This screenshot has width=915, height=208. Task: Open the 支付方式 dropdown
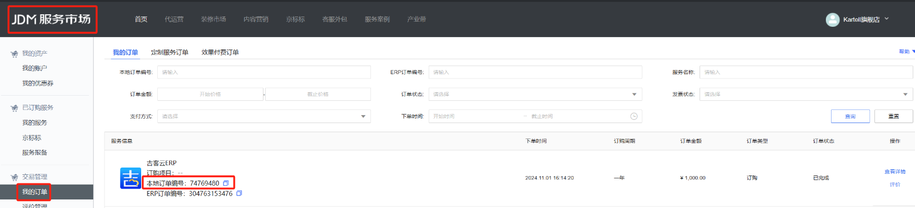(x=264, y=116)
